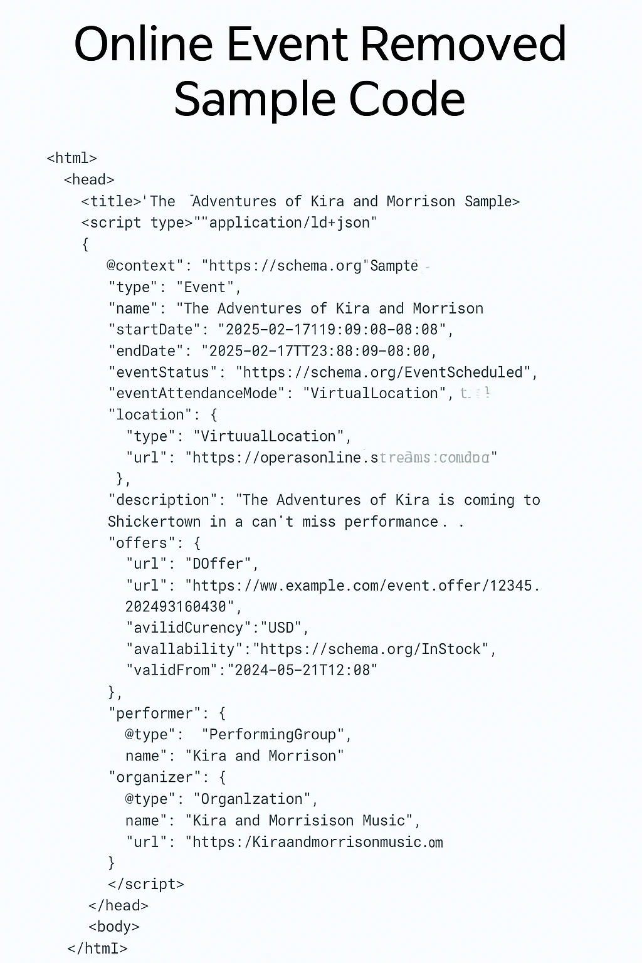The height and width of the screenshot is (963, 642).
Task: Select the <head> opening tag
Action: [x=89, y=180]
